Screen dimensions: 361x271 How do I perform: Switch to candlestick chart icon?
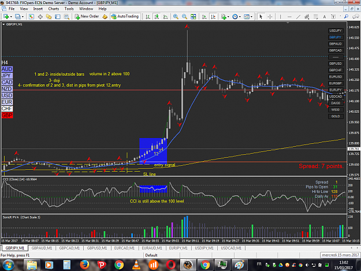pos(157,17)
